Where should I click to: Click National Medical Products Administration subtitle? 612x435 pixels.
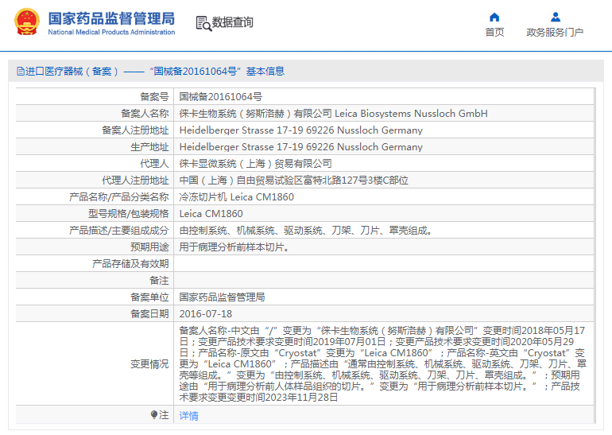click(x=111, y=32)
